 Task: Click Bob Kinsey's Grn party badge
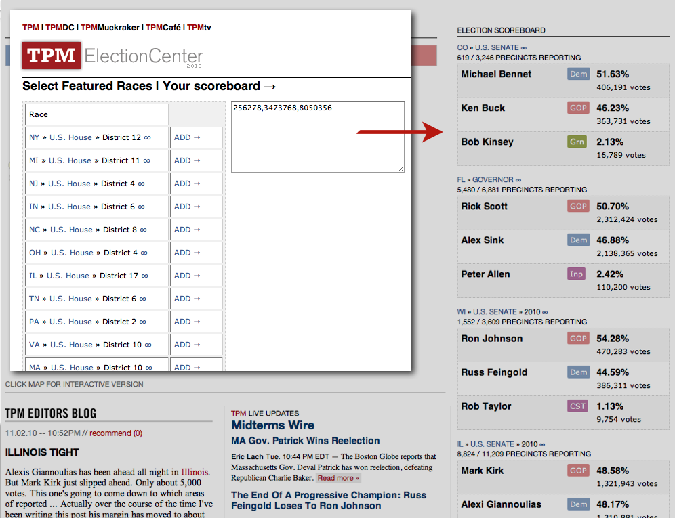tap(577, 142)
